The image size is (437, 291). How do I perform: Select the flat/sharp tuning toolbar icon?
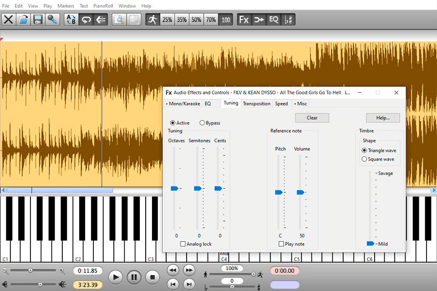click(x=289, y=20)
